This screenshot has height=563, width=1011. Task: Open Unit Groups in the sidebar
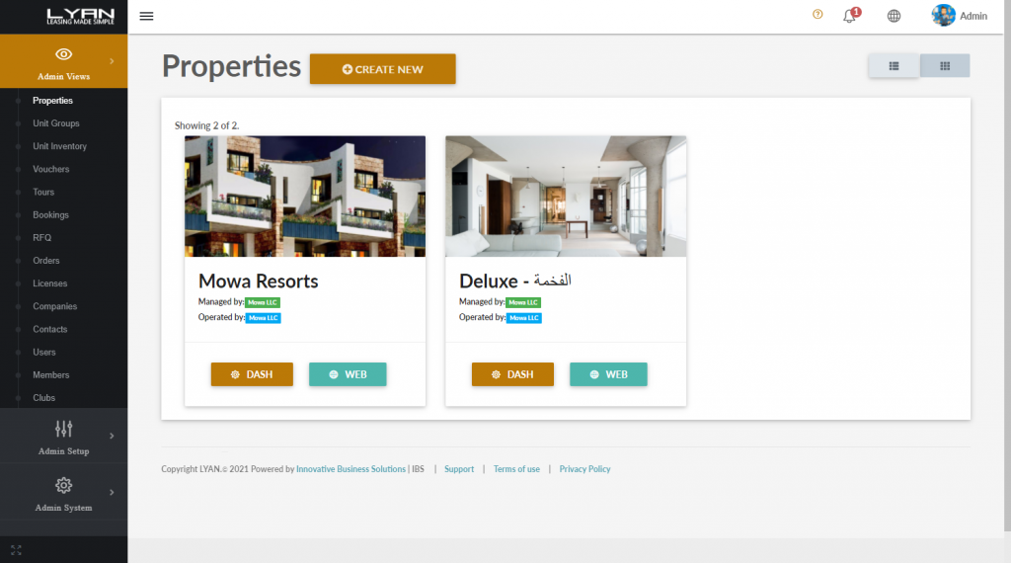(x=56, y=123)
